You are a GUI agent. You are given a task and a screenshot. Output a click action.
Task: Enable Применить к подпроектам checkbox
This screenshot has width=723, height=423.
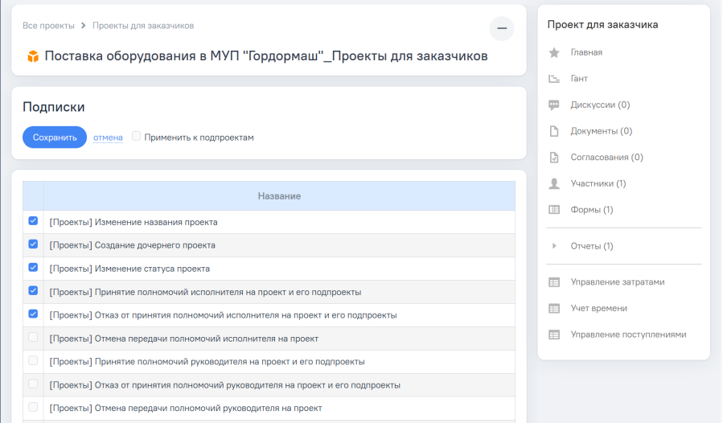pos(136,136)
